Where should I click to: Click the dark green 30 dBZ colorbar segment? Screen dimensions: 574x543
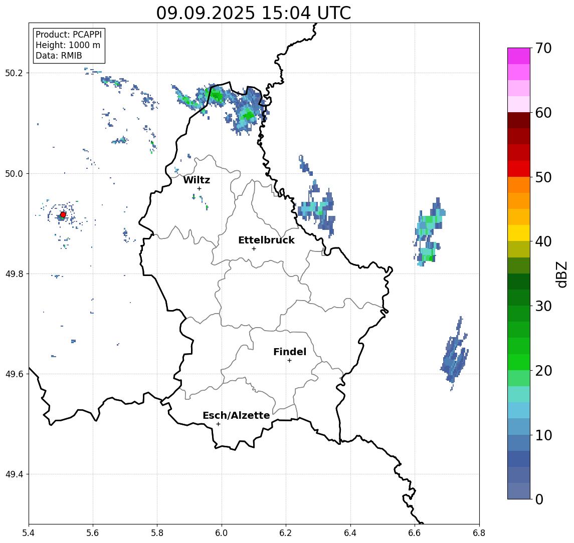pyautogui.click(x=519, y=298)
